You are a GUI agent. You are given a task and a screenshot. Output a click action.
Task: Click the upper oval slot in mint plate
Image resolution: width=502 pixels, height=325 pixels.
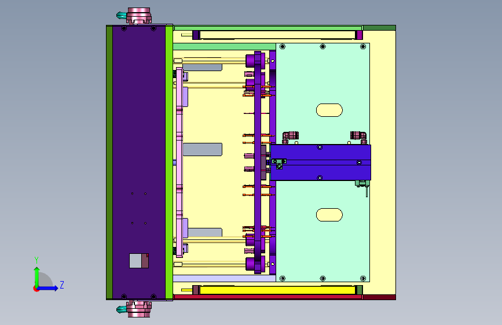coord(329,110)
